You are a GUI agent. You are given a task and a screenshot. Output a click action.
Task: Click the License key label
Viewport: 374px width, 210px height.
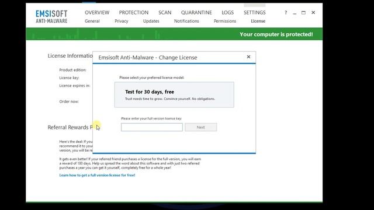[69, 78]
